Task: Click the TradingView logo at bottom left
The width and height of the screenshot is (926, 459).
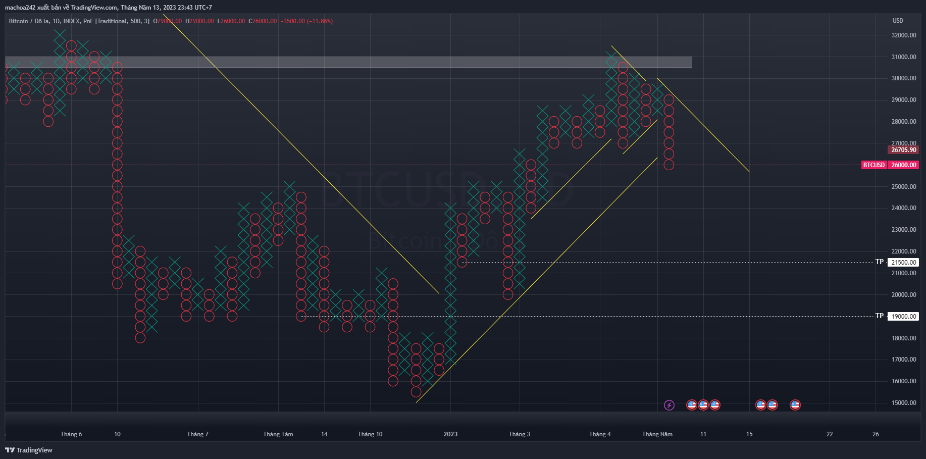Action: click(x=29, y=450)
